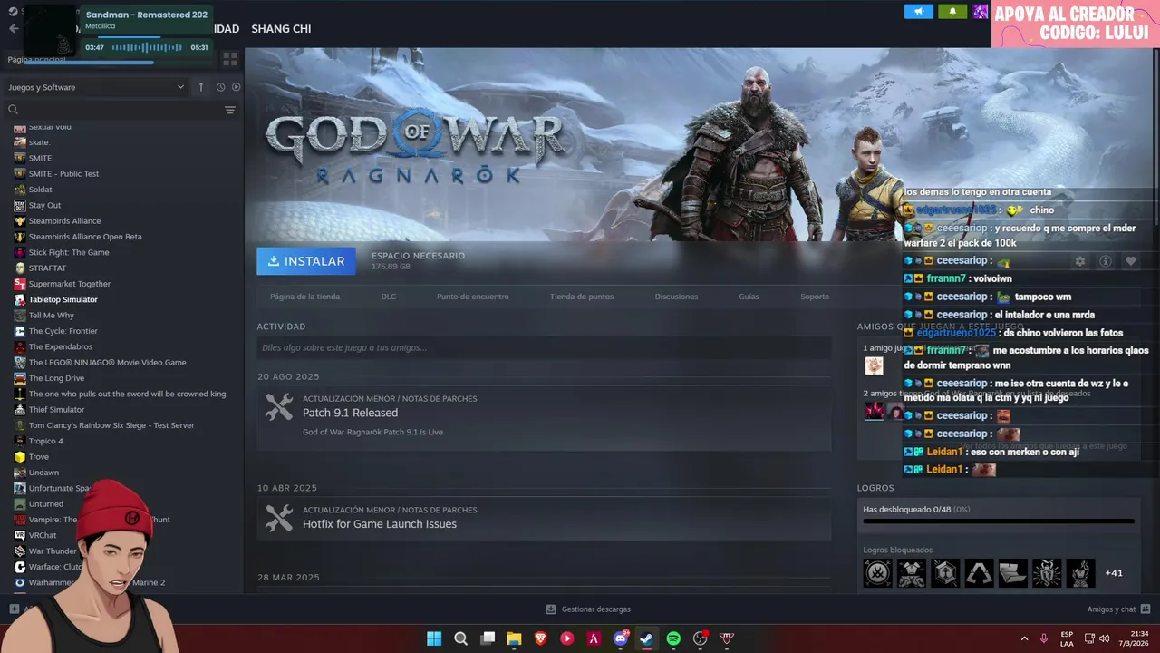Toggle the sort direction up-arrow button
The width and height of the screenshot is (1160, 653).
201,87
